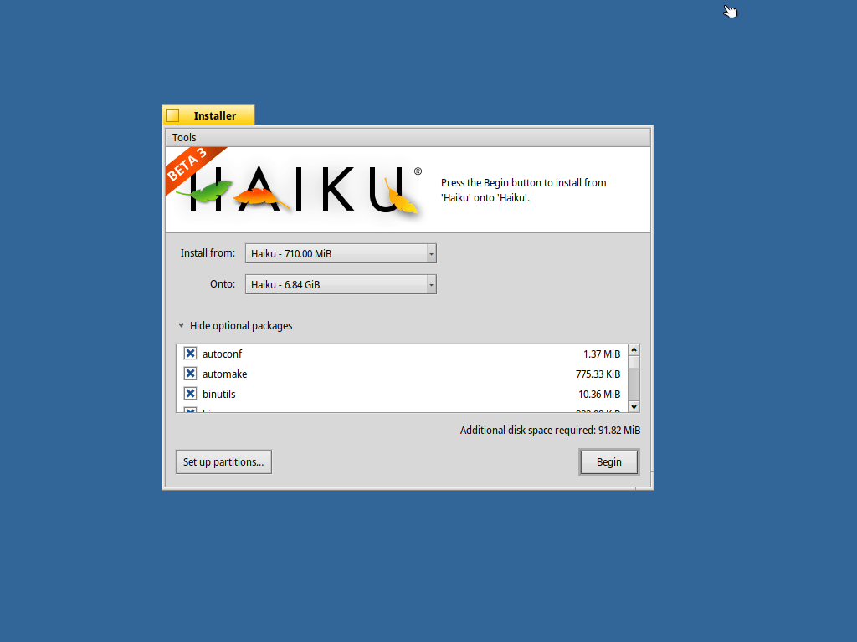Viewport: 857px width, 642px height.
Task: Click the Onto label
Action: [223, 284]
